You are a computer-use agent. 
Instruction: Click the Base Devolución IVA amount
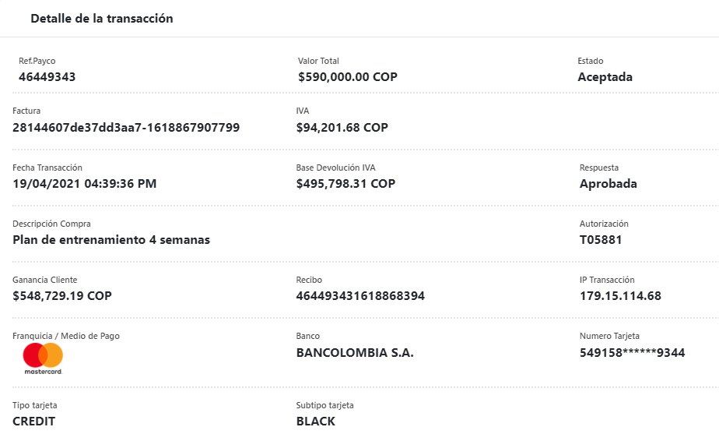pyautogui.click(x=345, y=184)
